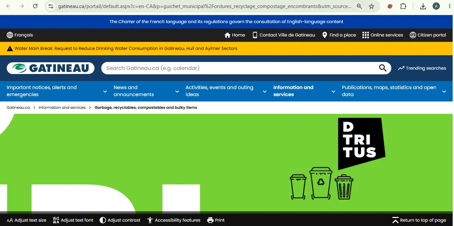Open browser downloads icon
Screen dimensions: 454x226
click(423, 6)
